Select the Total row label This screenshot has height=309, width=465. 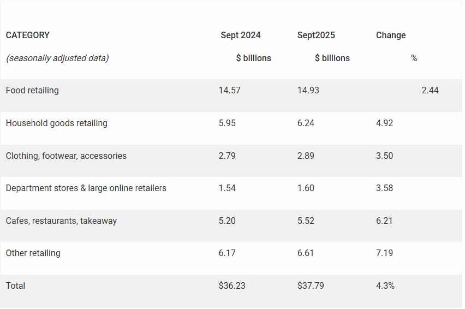16,286
